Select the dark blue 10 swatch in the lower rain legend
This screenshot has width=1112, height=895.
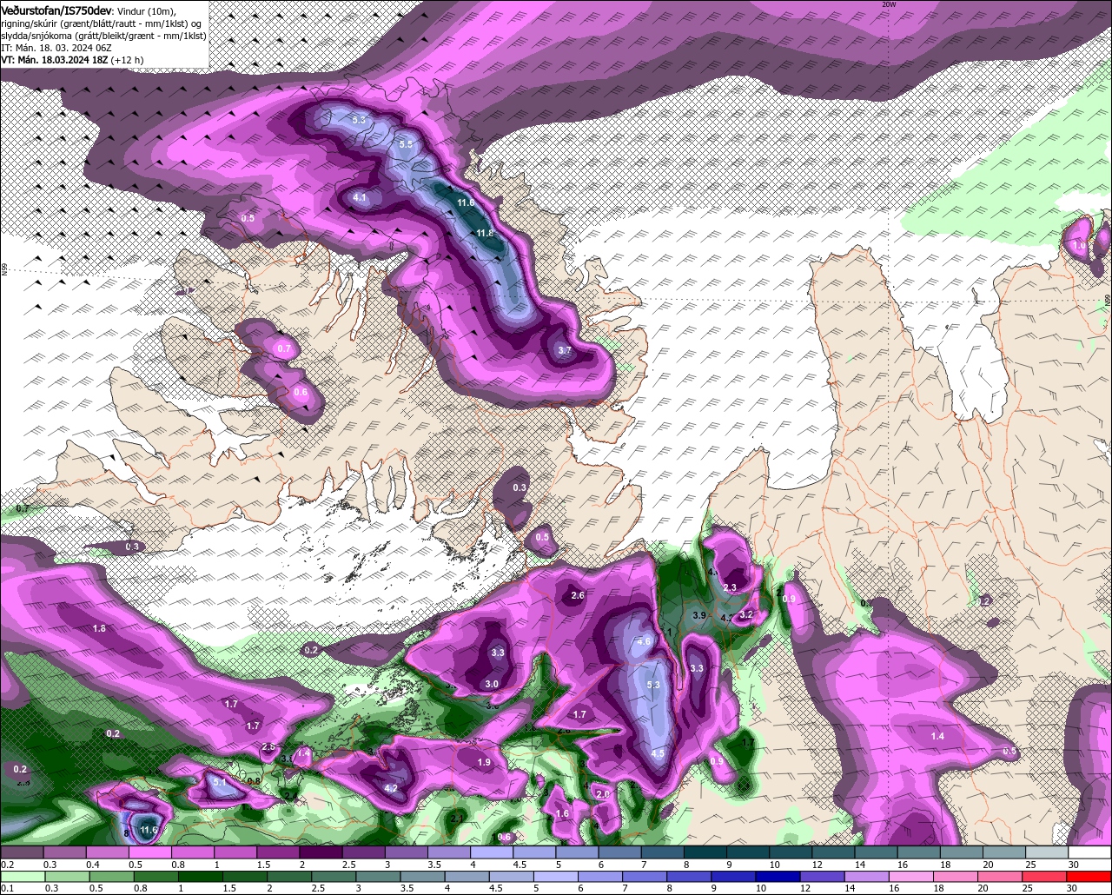[x=777, y=876]
